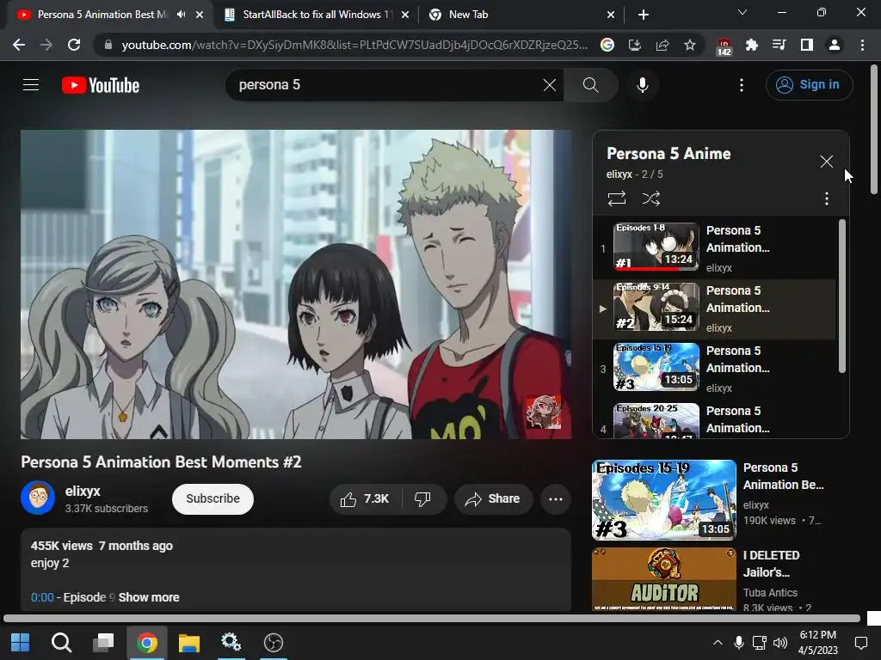881x660 pixels.
Task: Jump to the 0:00 timestamp
Action: pyautogui.click(x=42, y=597)
